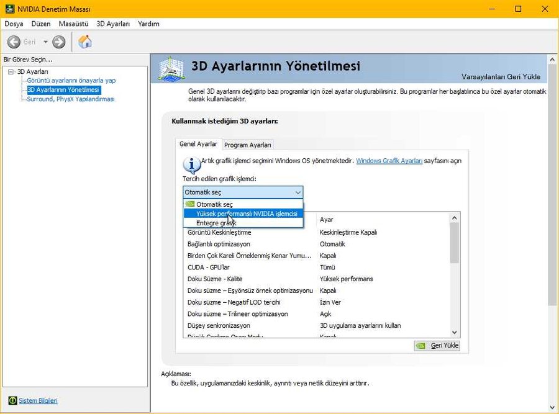Open the Windows Grafik Ayarları link
Image resolution: width=559 pixels, height=414 pixels.
389,161
